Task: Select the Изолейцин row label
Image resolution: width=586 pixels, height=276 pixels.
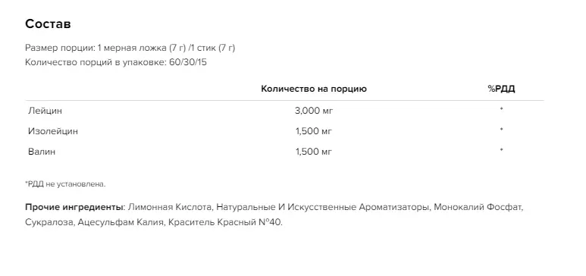Action: point(53,131)
